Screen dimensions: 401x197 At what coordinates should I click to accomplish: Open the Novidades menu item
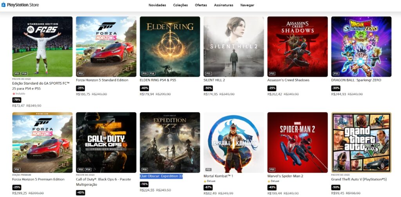pyautogui.click(x=157, y=5)
